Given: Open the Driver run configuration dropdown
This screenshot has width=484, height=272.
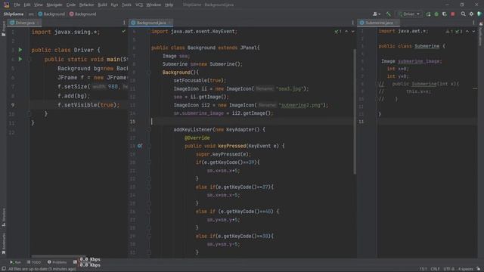Looking at the screenshot, I should point(409,14).
